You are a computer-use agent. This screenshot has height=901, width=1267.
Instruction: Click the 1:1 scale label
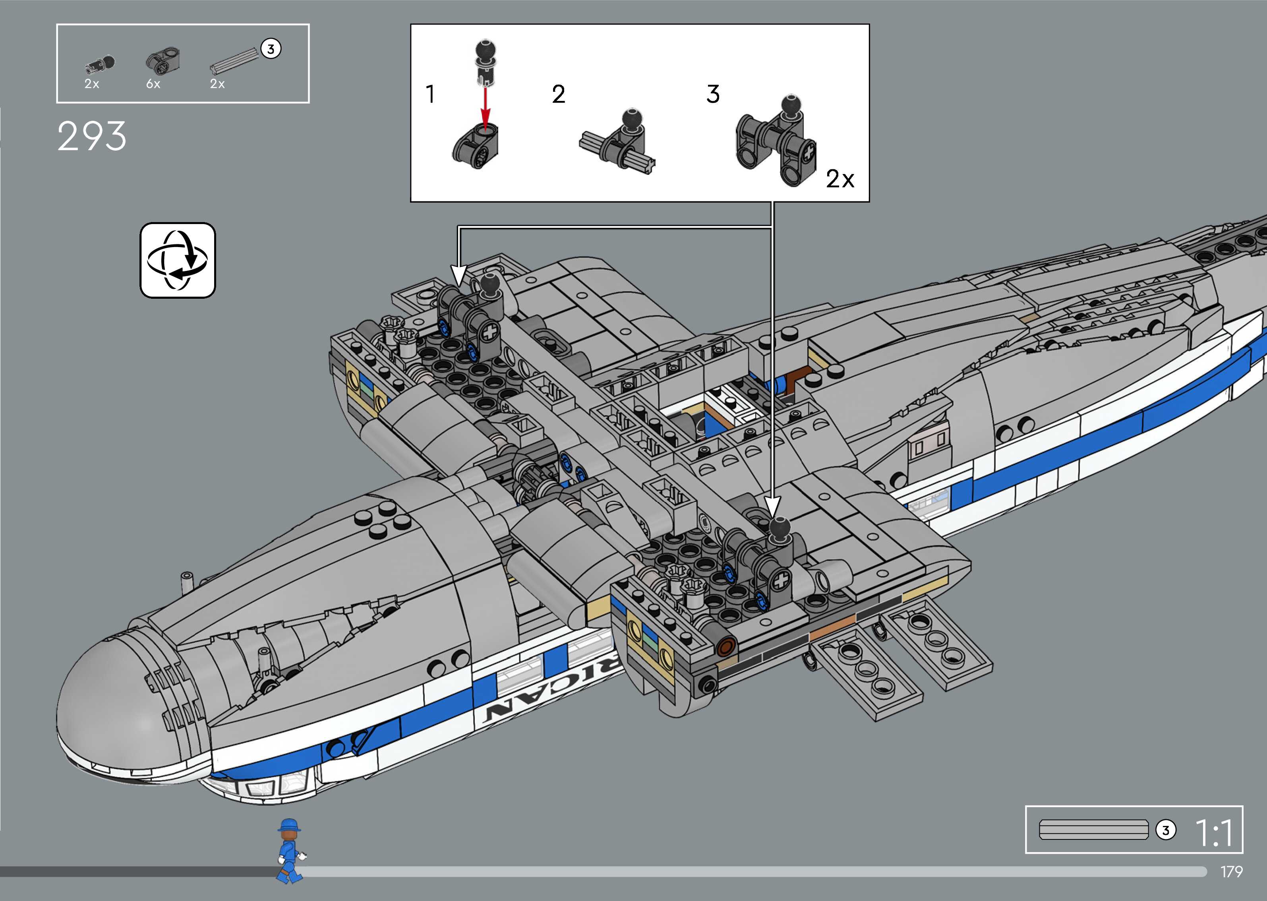pyautogui.click(x=1214, y=832)
